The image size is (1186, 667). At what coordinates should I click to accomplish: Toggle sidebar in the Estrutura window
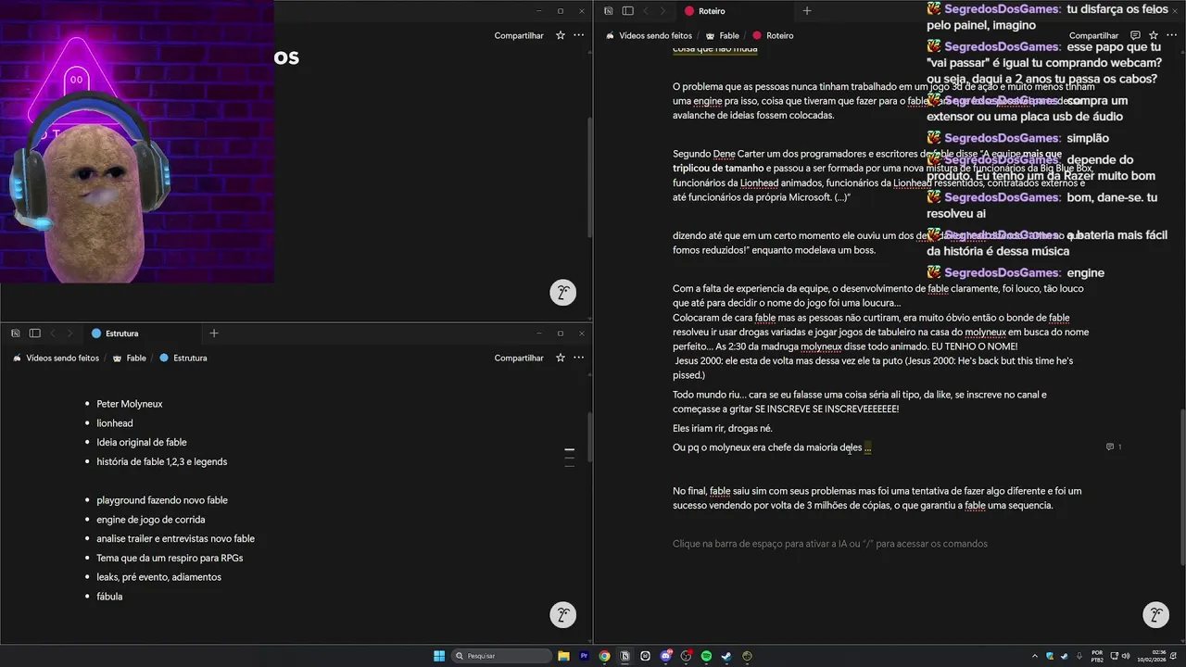pos(35,333)
